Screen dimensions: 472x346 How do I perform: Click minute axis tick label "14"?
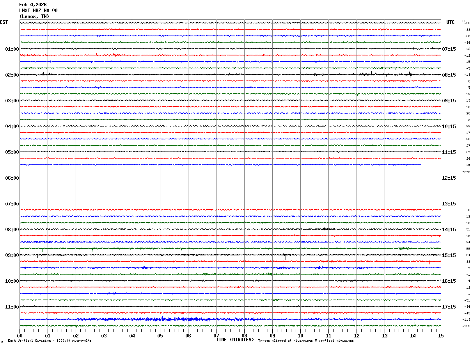click(x=413, y=335)
